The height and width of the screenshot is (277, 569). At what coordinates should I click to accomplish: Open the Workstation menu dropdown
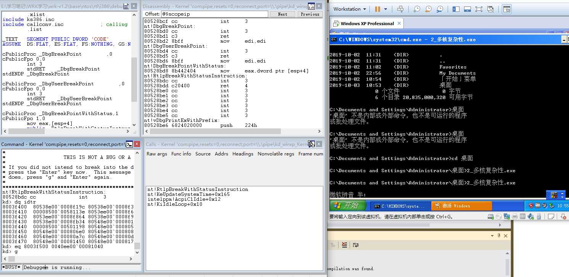350,9
